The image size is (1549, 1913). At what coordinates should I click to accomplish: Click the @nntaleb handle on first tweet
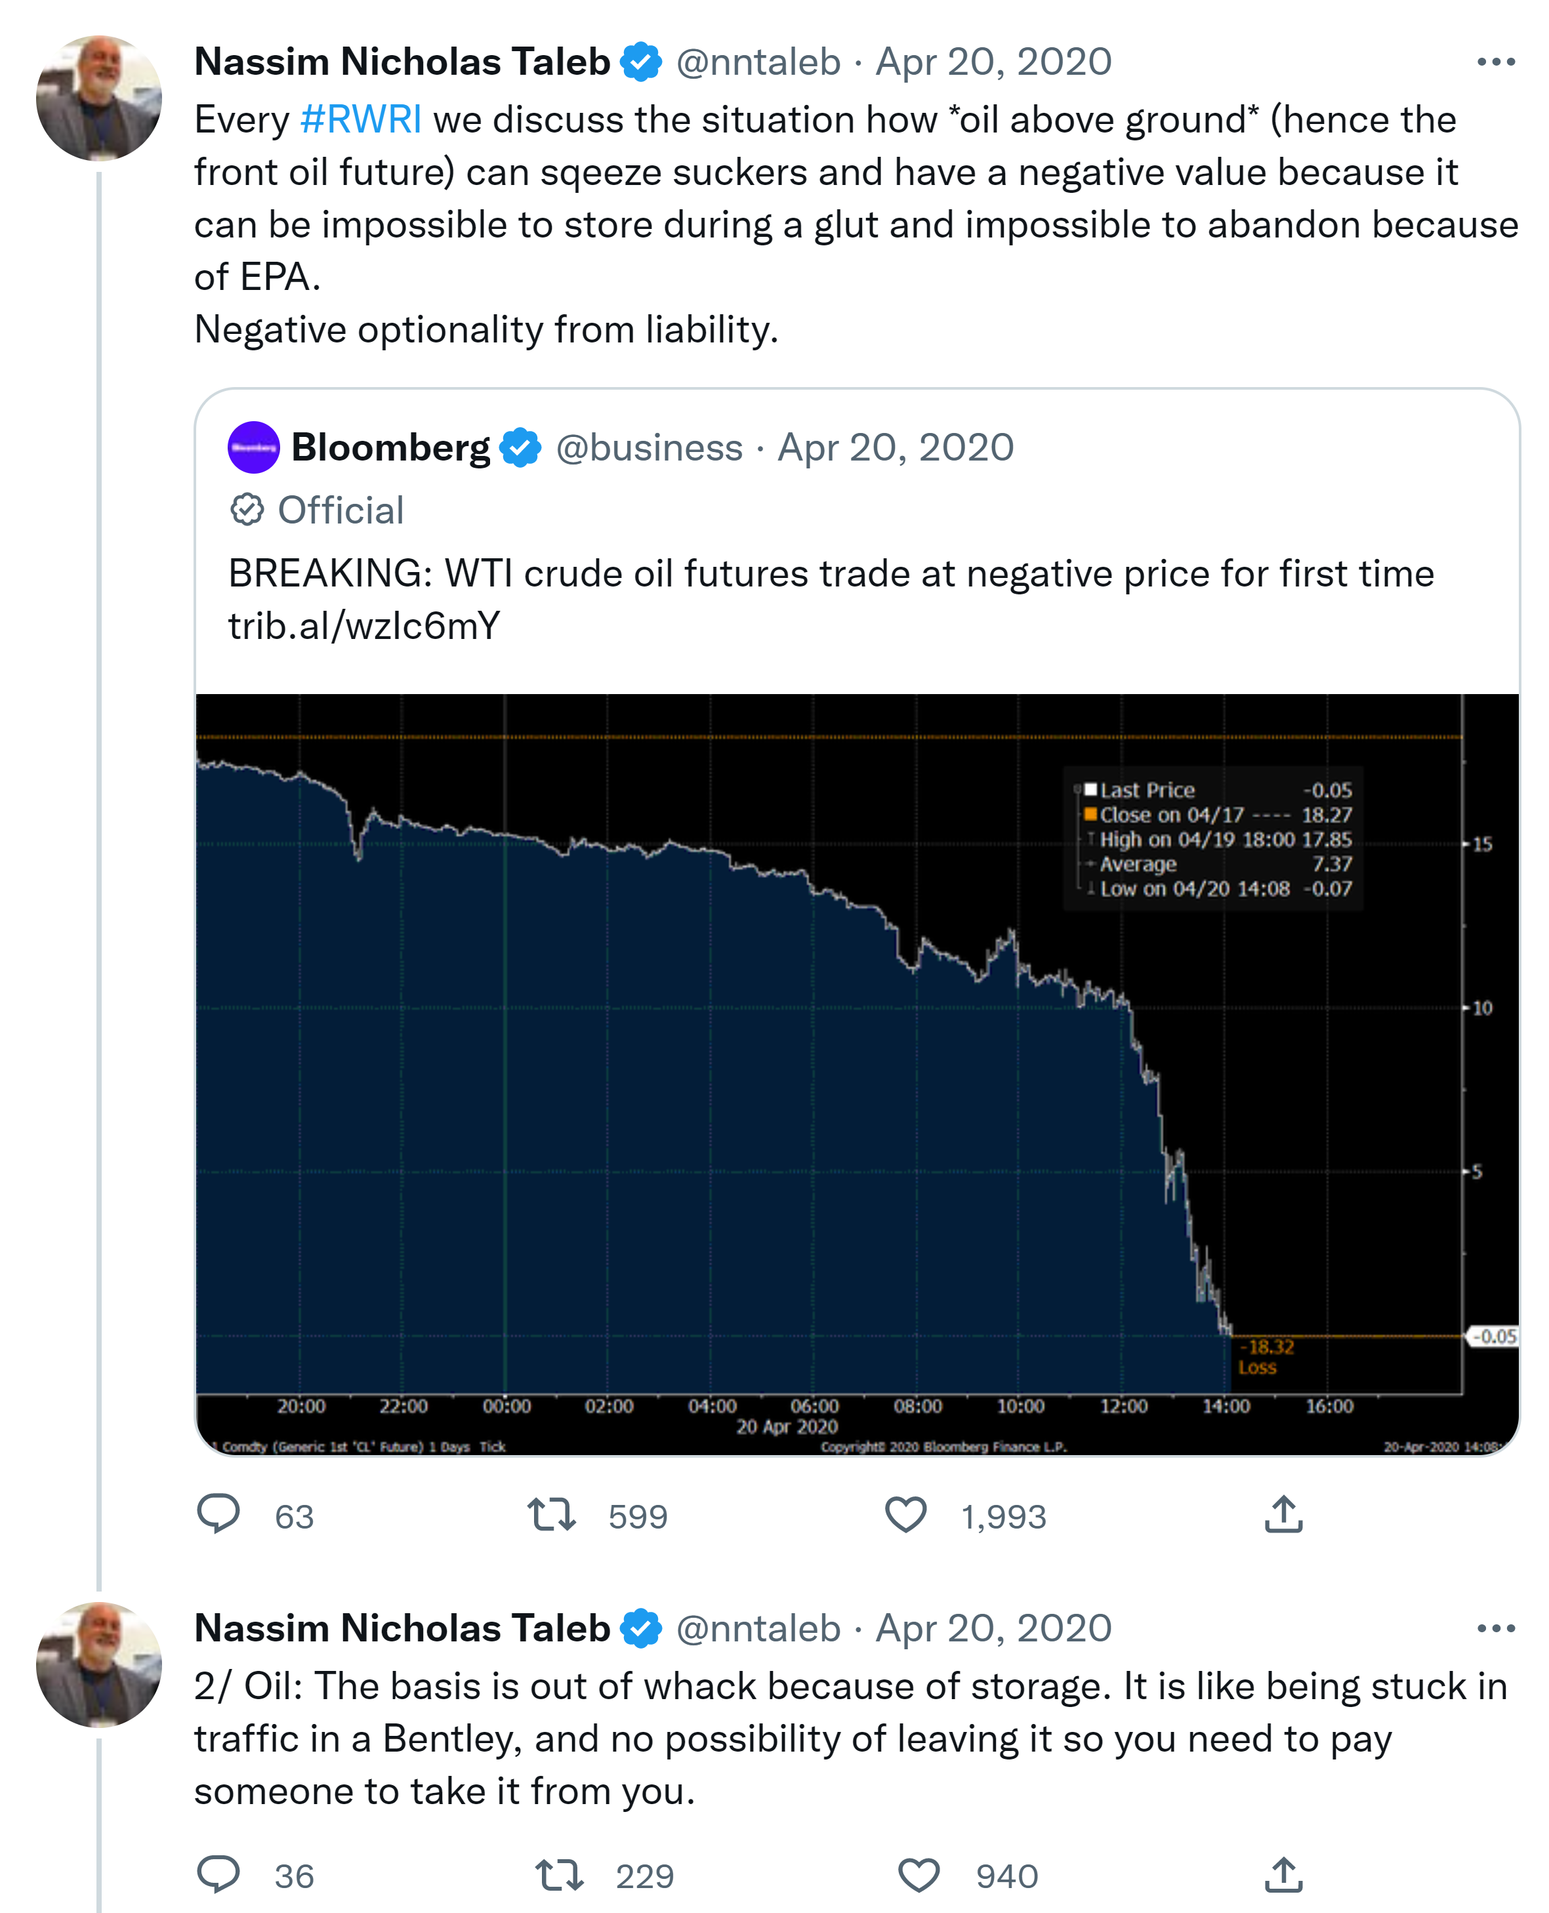point(758,62)
